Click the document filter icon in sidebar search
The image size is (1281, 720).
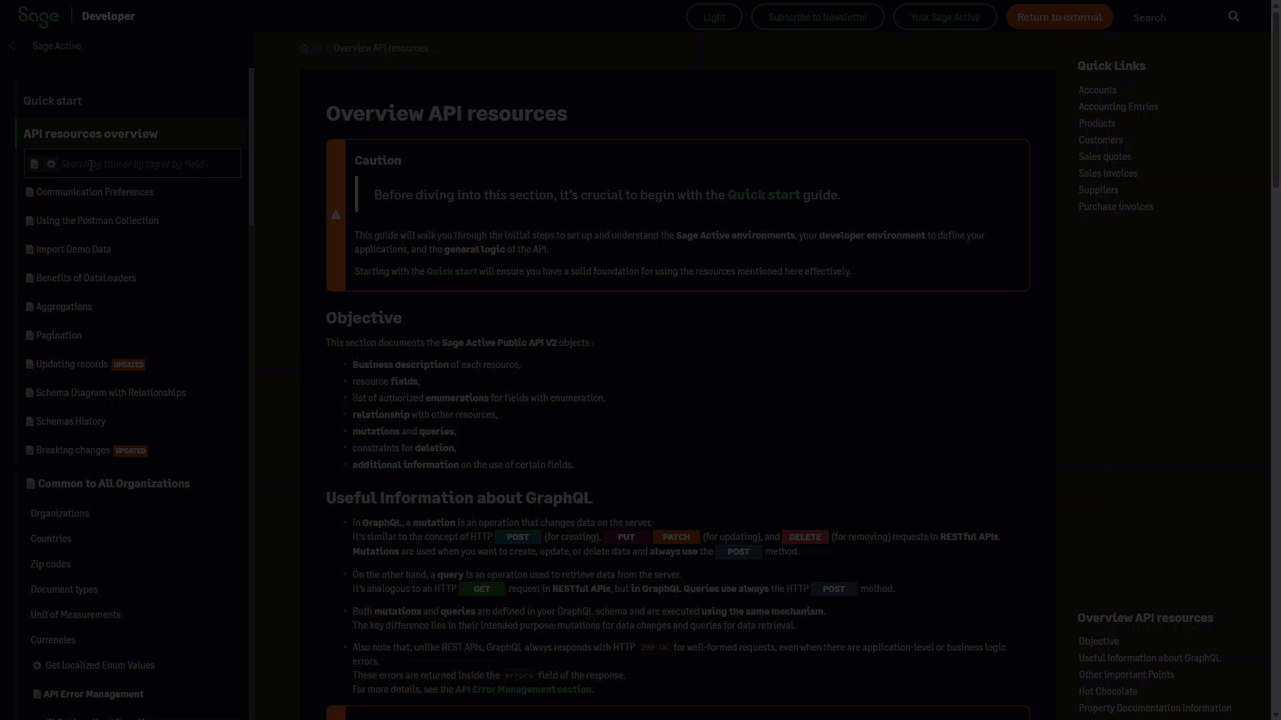pyautogui.click(x=35, y=164)
